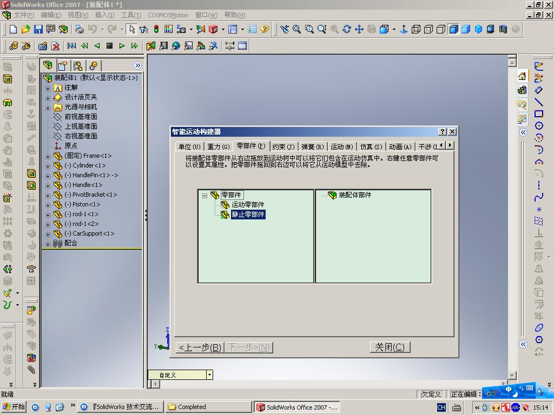Viewport: 554px width, 415px height.
Task: Expand the 设计活页夹 tree node
Action: (x=48, y=98)
